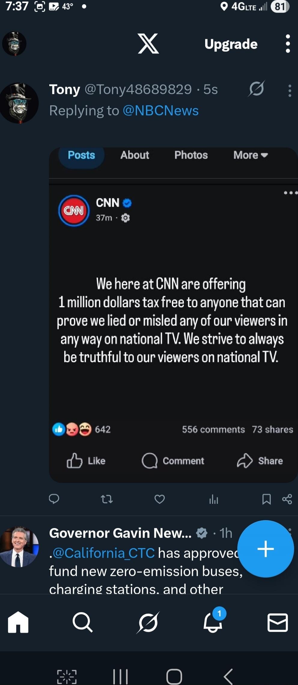Open Notifications bell with unread badge
The height and width of the screenshot is (685, 298).
point(213,622)
